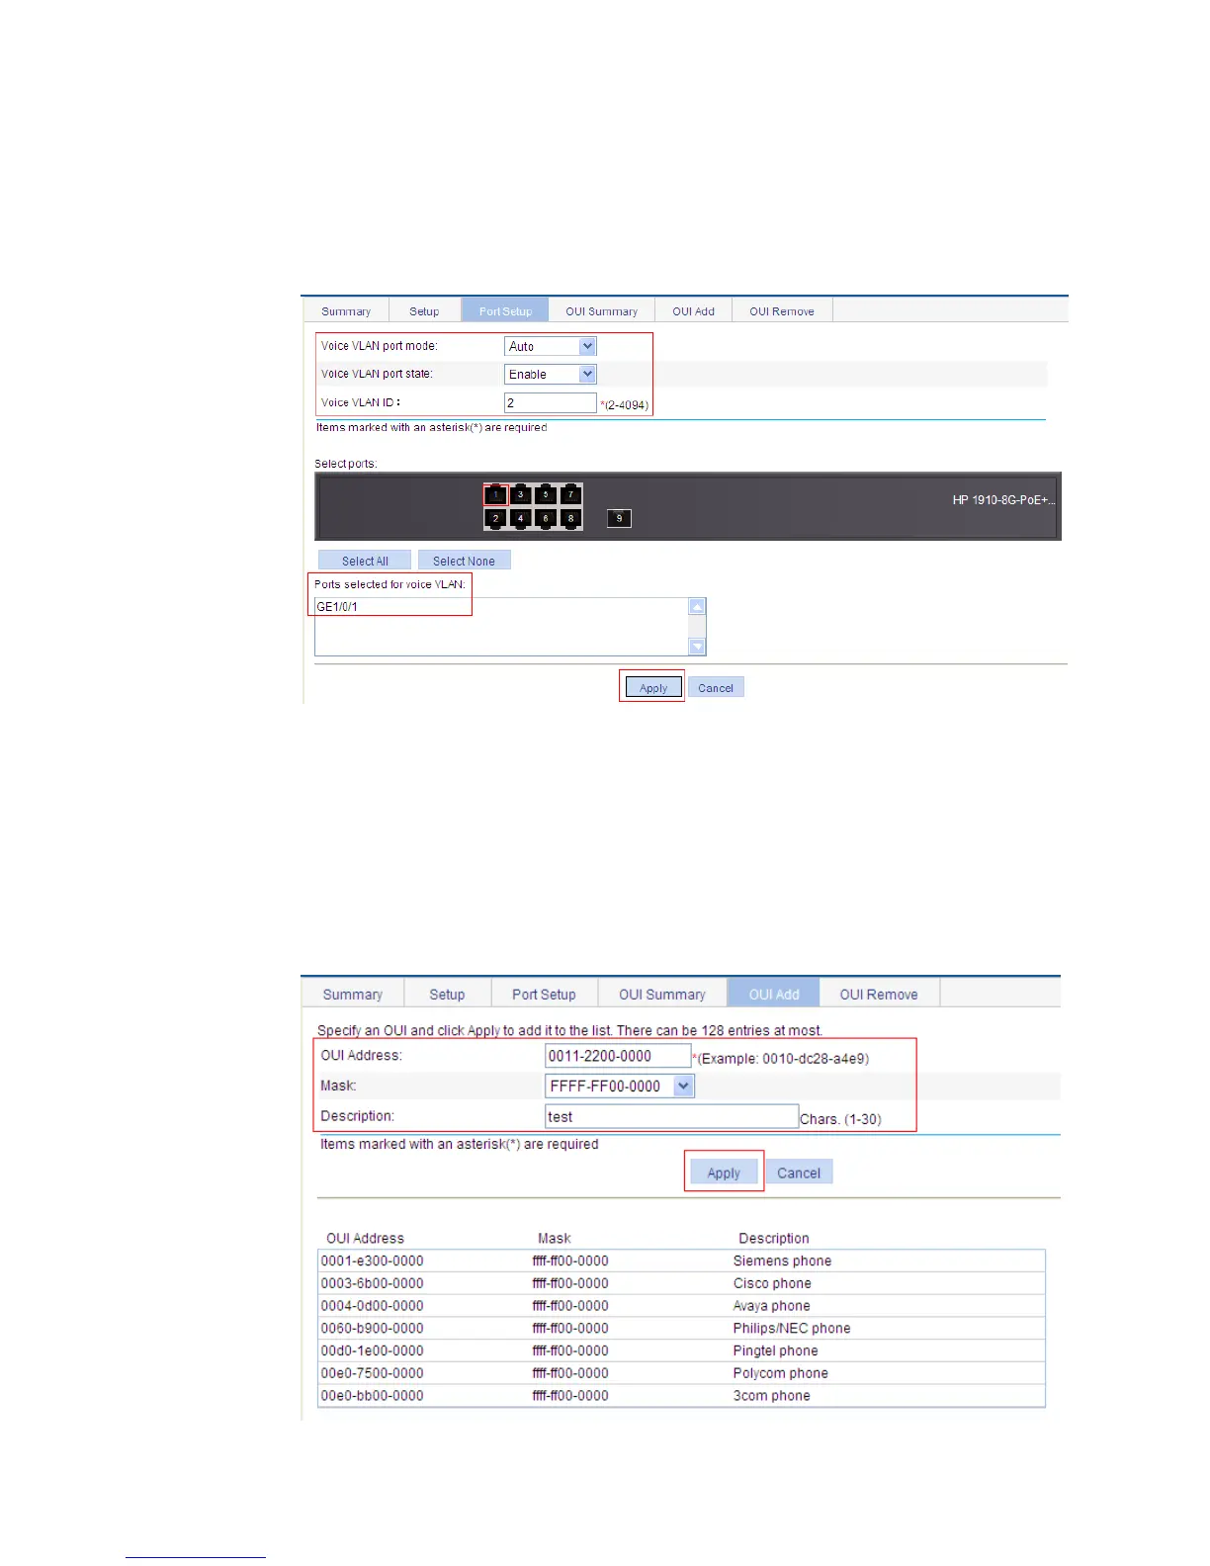The width and height of the screenshot is (1210, 1566).
Task: Select port 5 on the switch panel
Action: (x=546, y=494)
